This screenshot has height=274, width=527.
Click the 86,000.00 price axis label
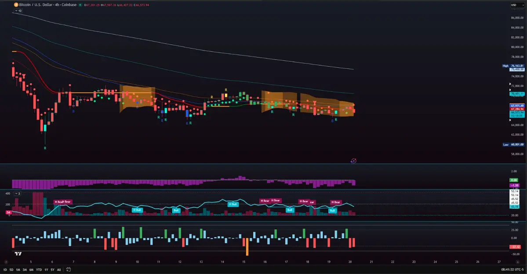pos(517,18)
